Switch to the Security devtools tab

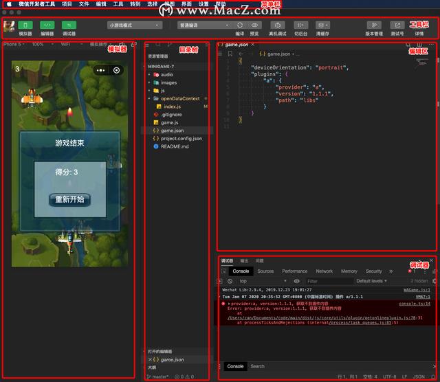374,271
